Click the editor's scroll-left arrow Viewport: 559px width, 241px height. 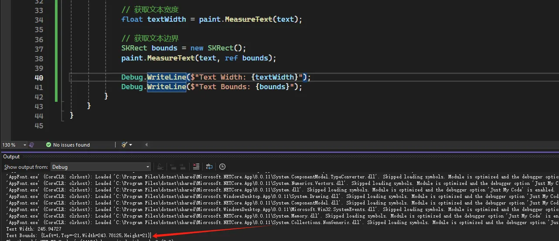(146, 145)
